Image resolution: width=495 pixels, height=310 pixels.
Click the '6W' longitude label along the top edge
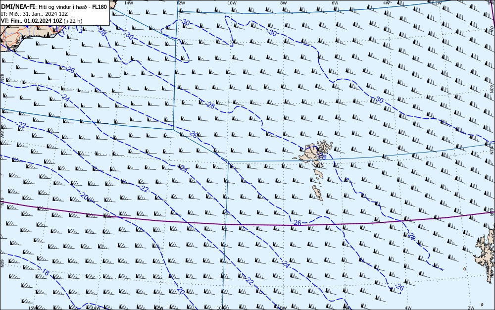335,2
